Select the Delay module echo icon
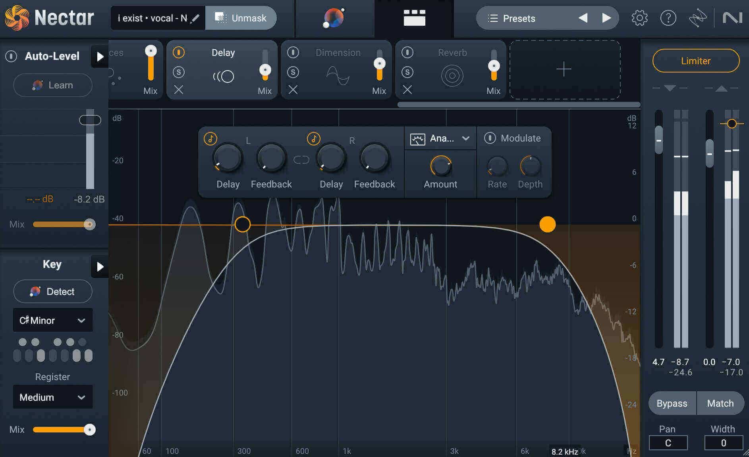 [x=223, y=76]
